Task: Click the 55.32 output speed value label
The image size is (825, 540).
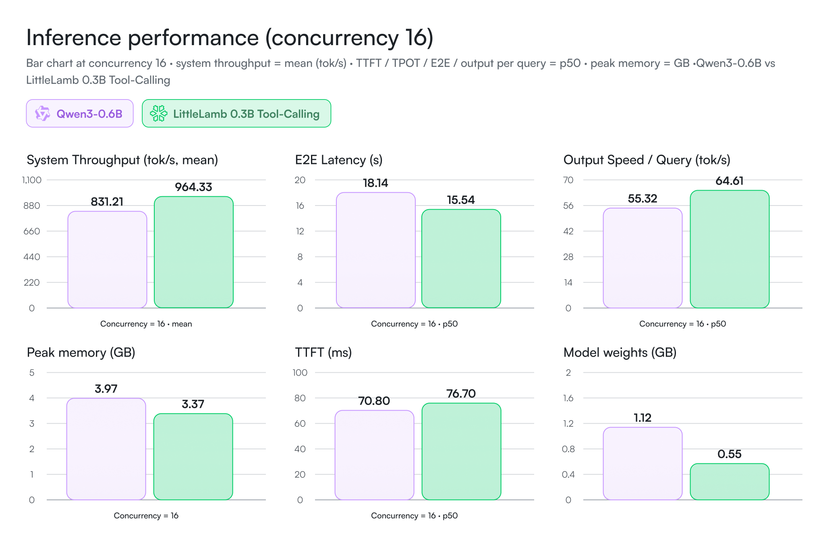Action: tap(643, 198)
